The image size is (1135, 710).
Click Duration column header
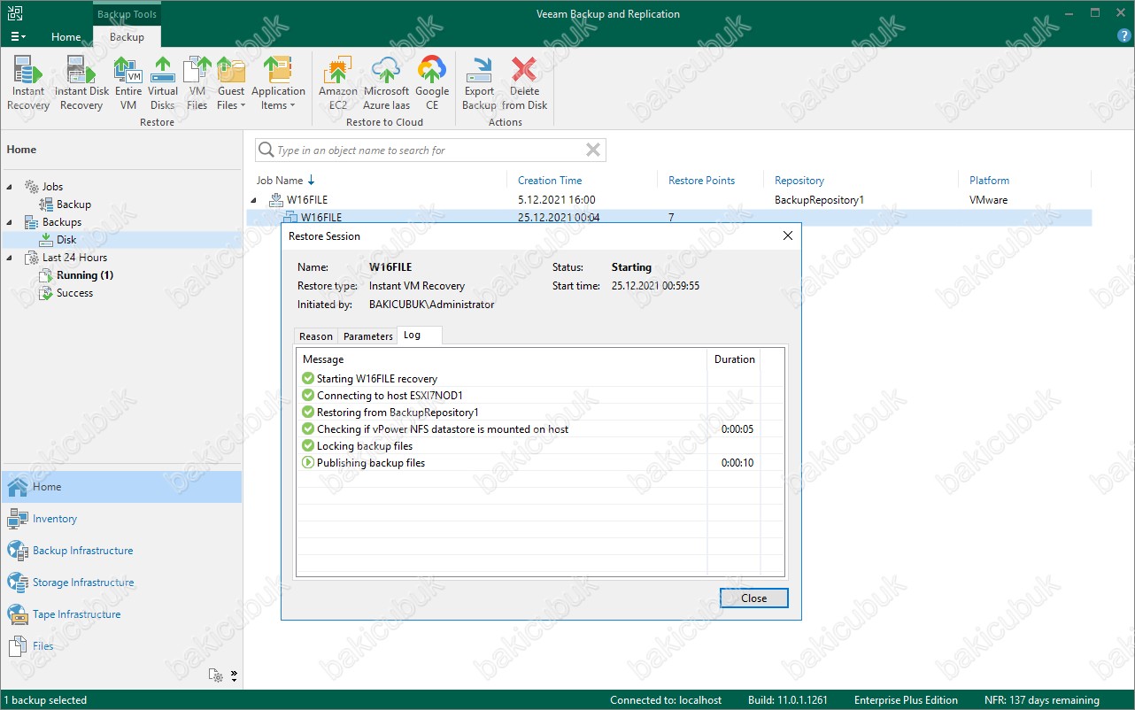tap(734, 359)
